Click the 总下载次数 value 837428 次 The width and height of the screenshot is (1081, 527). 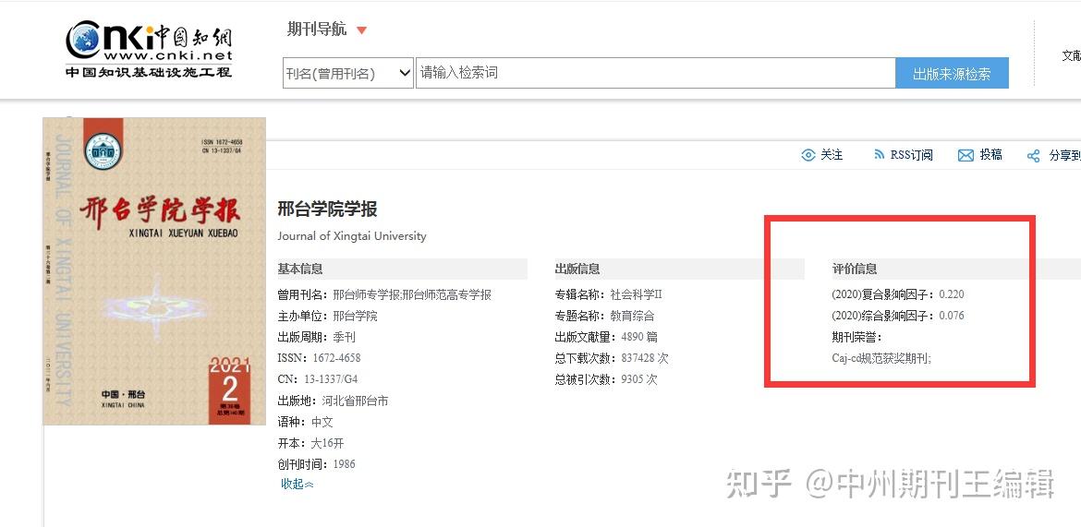tap(645, 358)
